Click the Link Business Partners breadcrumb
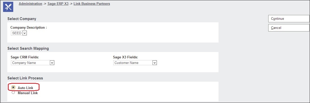 (92, 4)
